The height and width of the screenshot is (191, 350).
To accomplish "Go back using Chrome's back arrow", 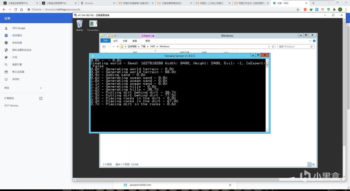I will [x=4, y=10].
